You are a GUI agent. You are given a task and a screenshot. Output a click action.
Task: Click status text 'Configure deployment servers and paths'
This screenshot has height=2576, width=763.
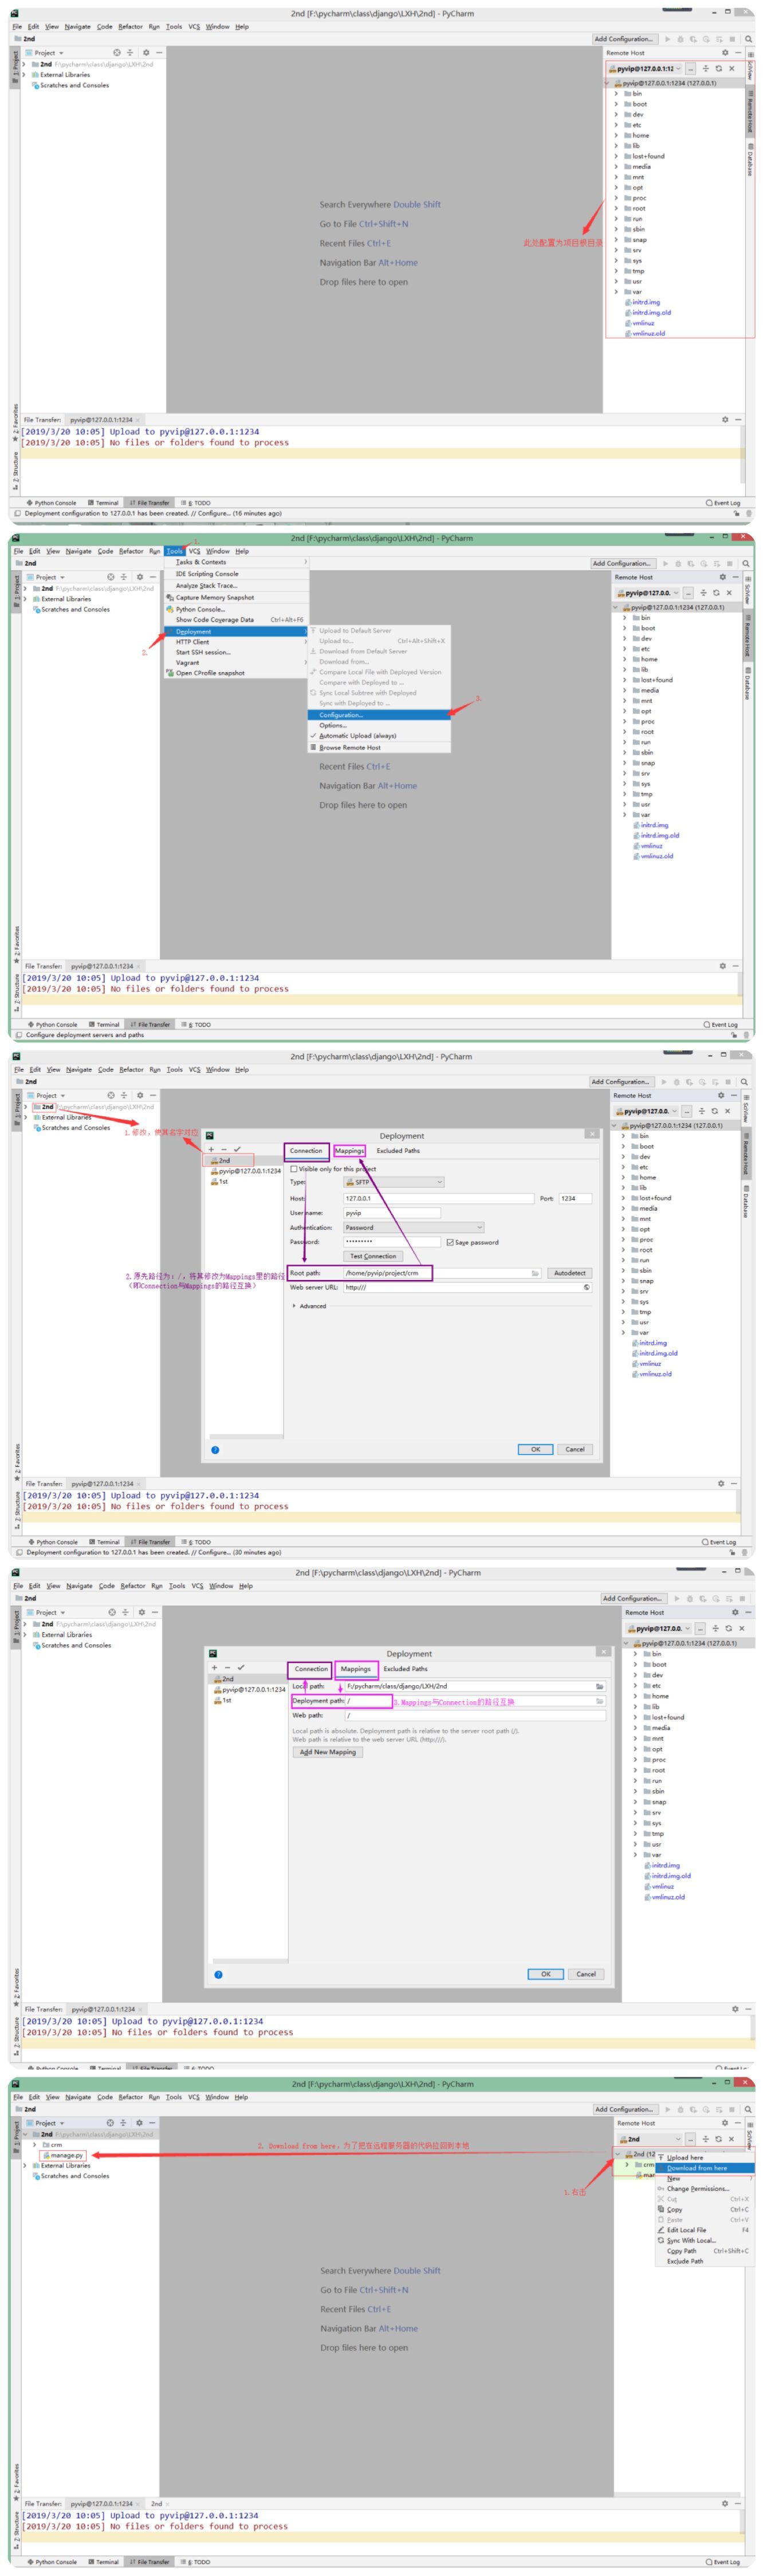[85, 1035]
